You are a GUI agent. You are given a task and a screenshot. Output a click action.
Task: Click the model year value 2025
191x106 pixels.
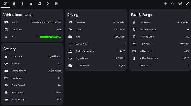click(x=59, y=30)
